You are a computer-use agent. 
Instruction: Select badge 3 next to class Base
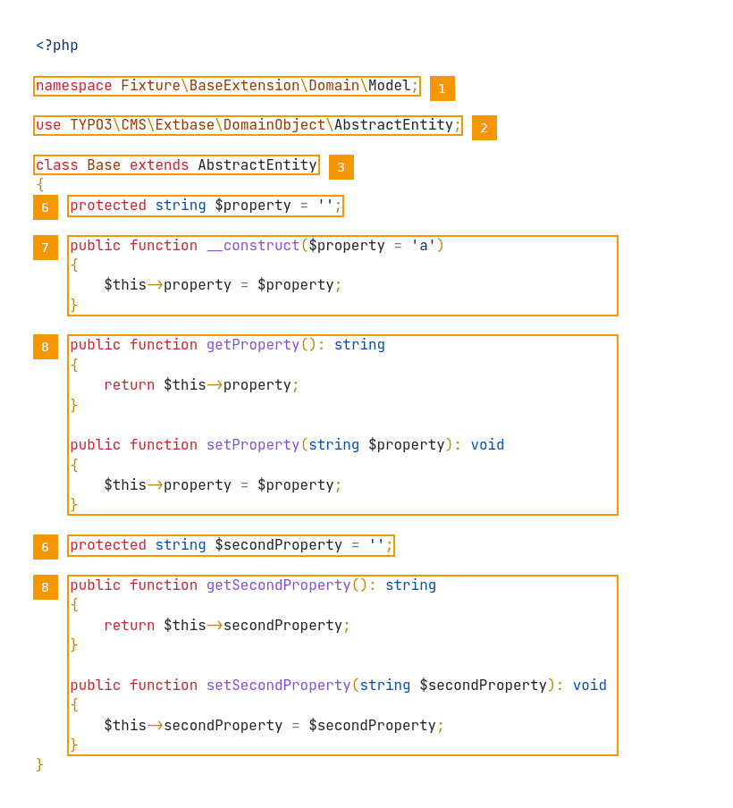tap(341, 167)
